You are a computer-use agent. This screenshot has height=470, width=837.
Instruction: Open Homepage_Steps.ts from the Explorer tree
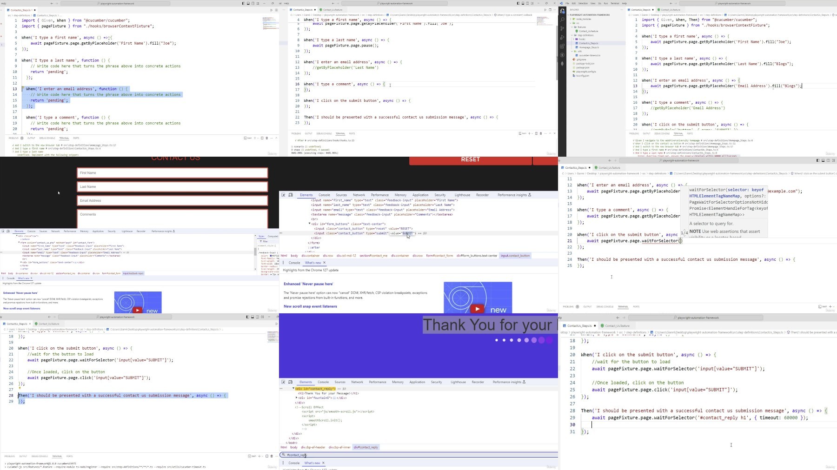pos(589,47)
